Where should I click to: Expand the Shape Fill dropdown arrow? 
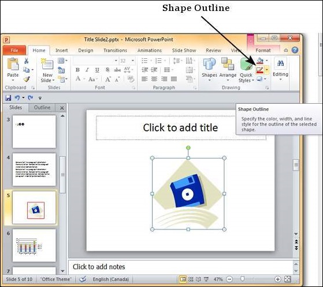pyautogui.click(x=267, y=61)
